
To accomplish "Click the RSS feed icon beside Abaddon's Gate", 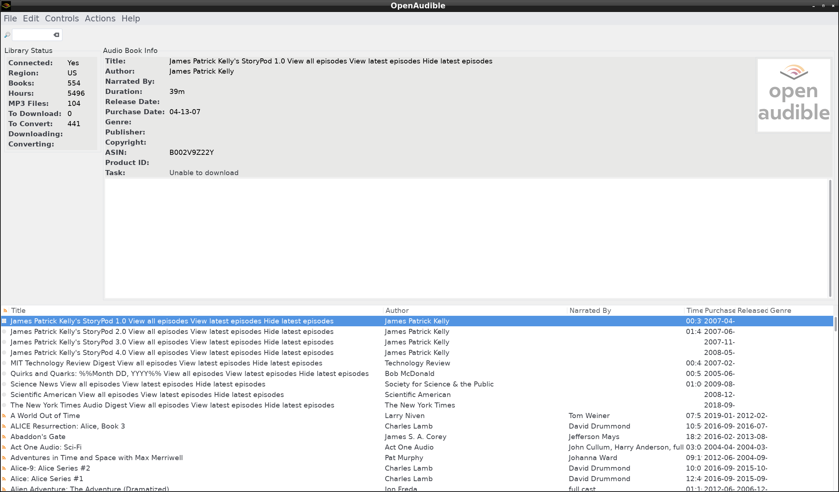I will (4, 437).
